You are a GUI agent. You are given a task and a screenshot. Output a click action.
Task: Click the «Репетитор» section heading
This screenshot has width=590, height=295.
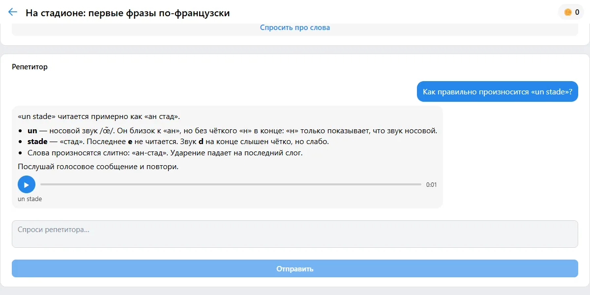pyautogui.click(x=30, y=67)
